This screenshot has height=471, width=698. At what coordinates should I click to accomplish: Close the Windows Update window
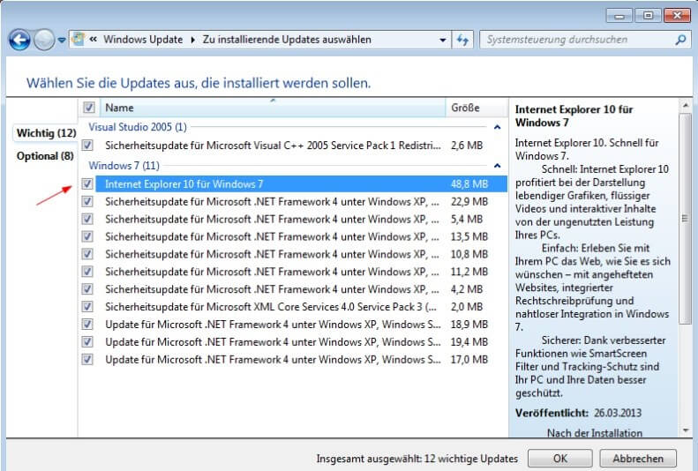[677, 16]
